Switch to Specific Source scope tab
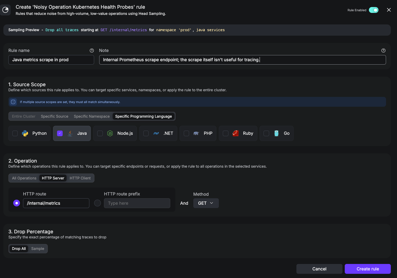The height and width of the screenshot is (278, 397). pos(55,116)
